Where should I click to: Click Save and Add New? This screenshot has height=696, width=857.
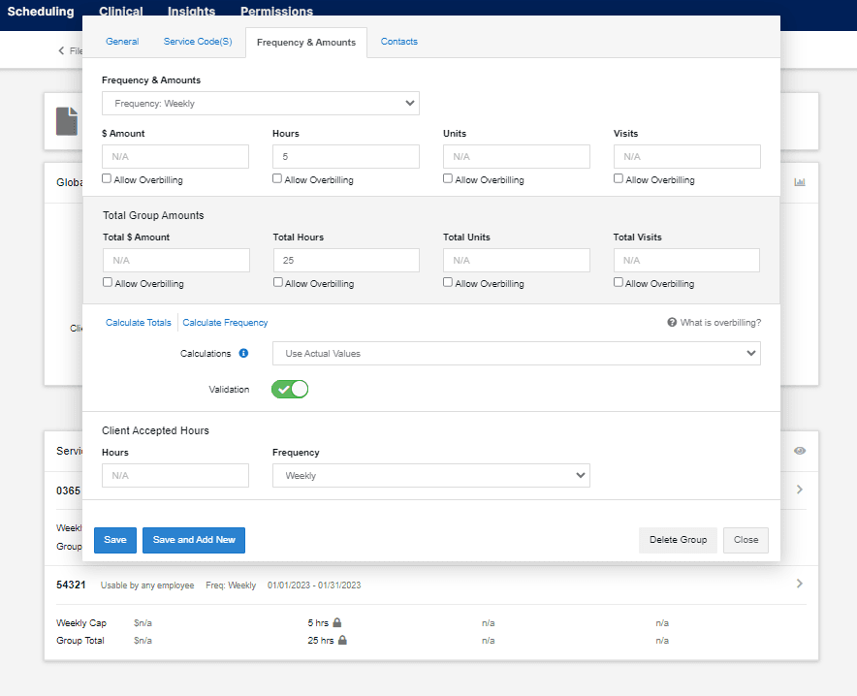pyautogui.click(x=194, y=540)
